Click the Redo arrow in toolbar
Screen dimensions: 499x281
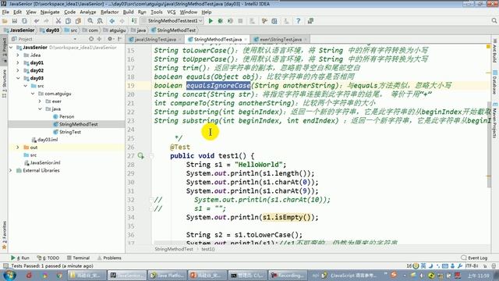pyautogui.click(x=46, y=21)
